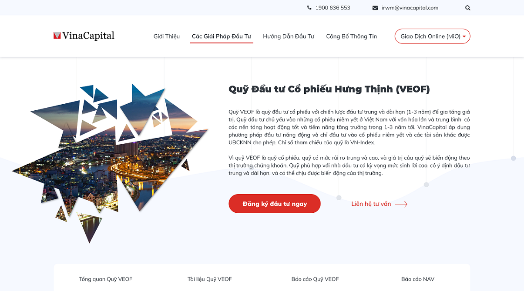Click the city skyline triangle collage image
Viewport: 524px width, 291px height.
[x=110, y=163]
